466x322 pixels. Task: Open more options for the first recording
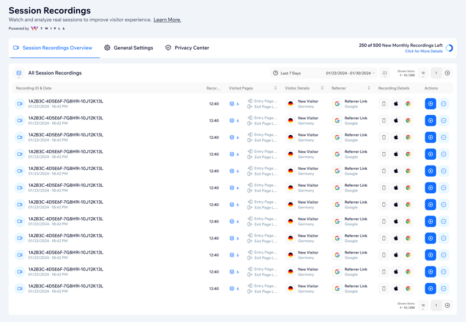(443, 104)
